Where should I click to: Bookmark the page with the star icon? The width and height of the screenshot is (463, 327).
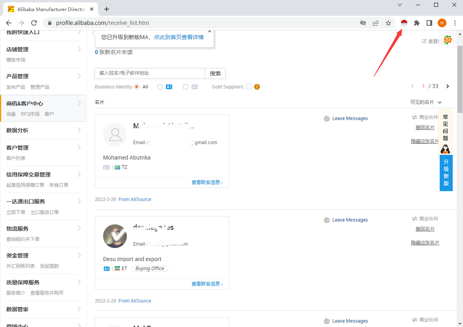click(x=389, y=23)
